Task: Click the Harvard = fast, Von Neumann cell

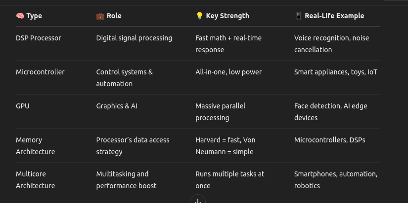Action: coord(226,146)
